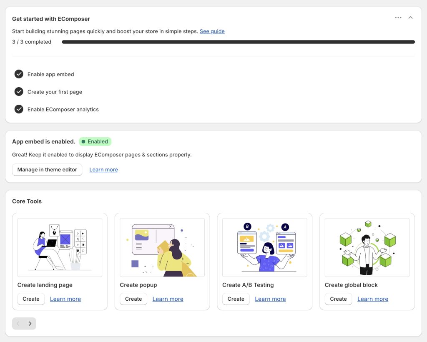This screenshot has width=427, height=342.
Task: Create a new landing page
Action: (31, 299)
